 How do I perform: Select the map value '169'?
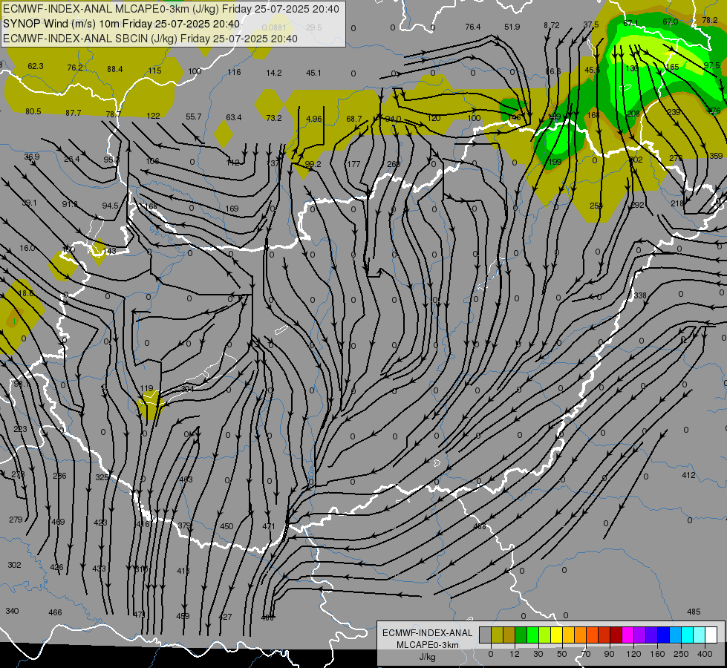[232, 209]
